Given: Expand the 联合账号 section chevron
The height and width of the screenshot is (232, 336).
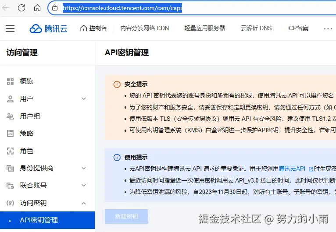Looking at the screenshot, I should tap(84, 186).
